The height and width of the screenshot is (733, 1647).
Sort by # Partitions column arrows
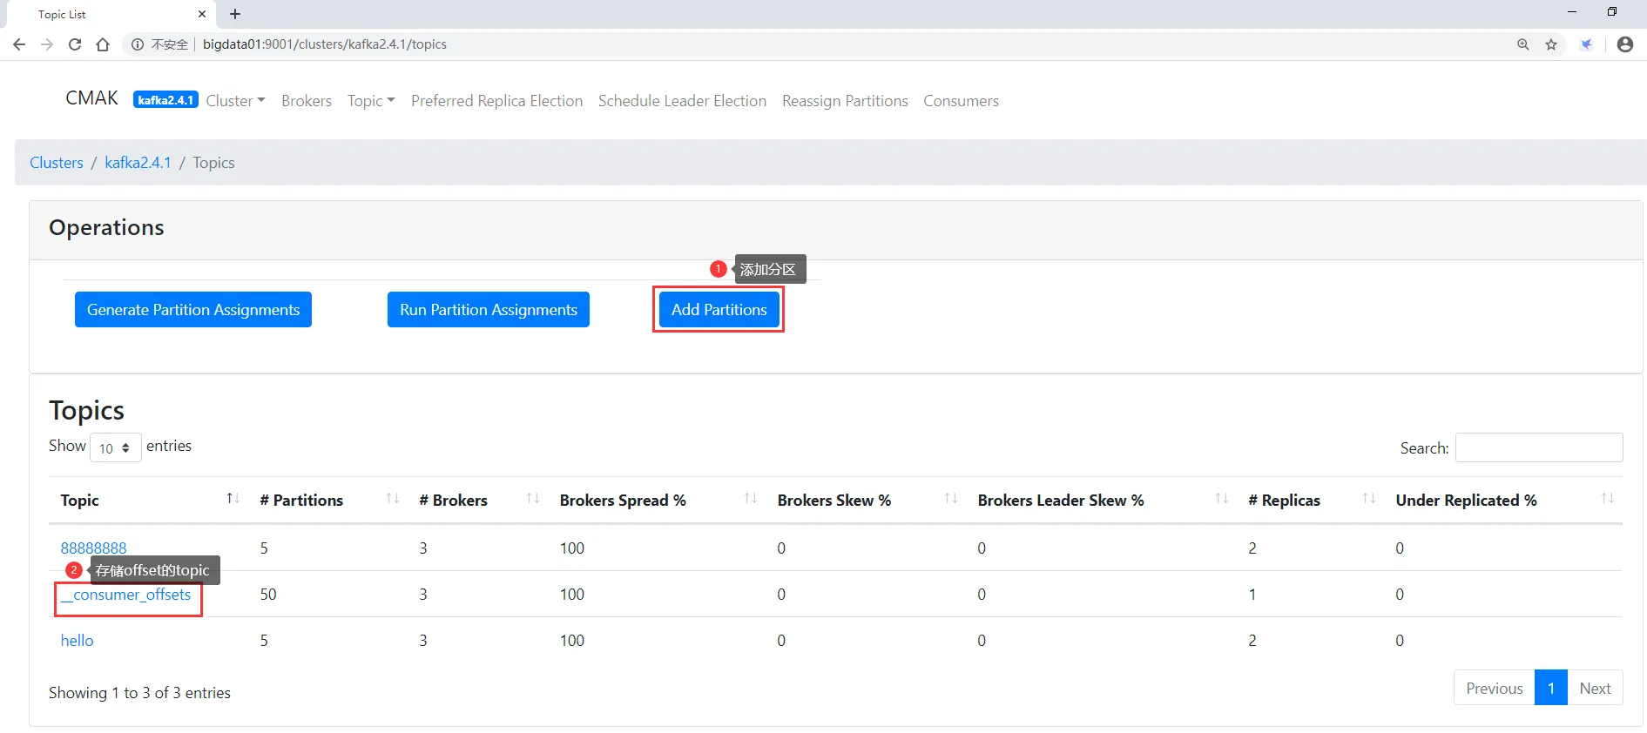(393, 499)
